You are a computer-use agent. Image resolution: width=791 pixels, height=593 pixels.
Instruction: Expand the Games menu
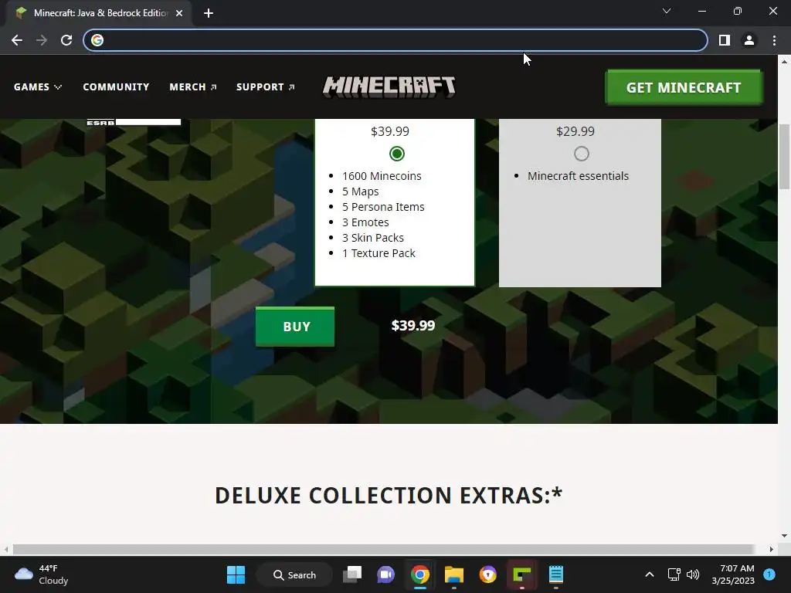tap(38, 86)
